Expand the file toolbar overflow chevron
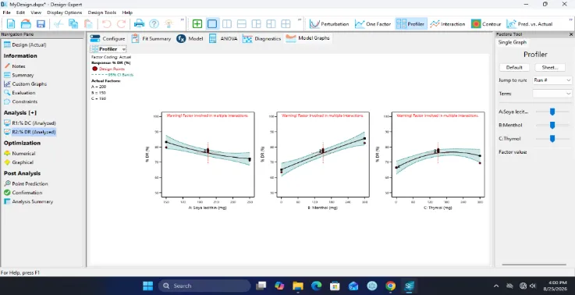Screen dimensions: 575x295 (x=183, y=20)
